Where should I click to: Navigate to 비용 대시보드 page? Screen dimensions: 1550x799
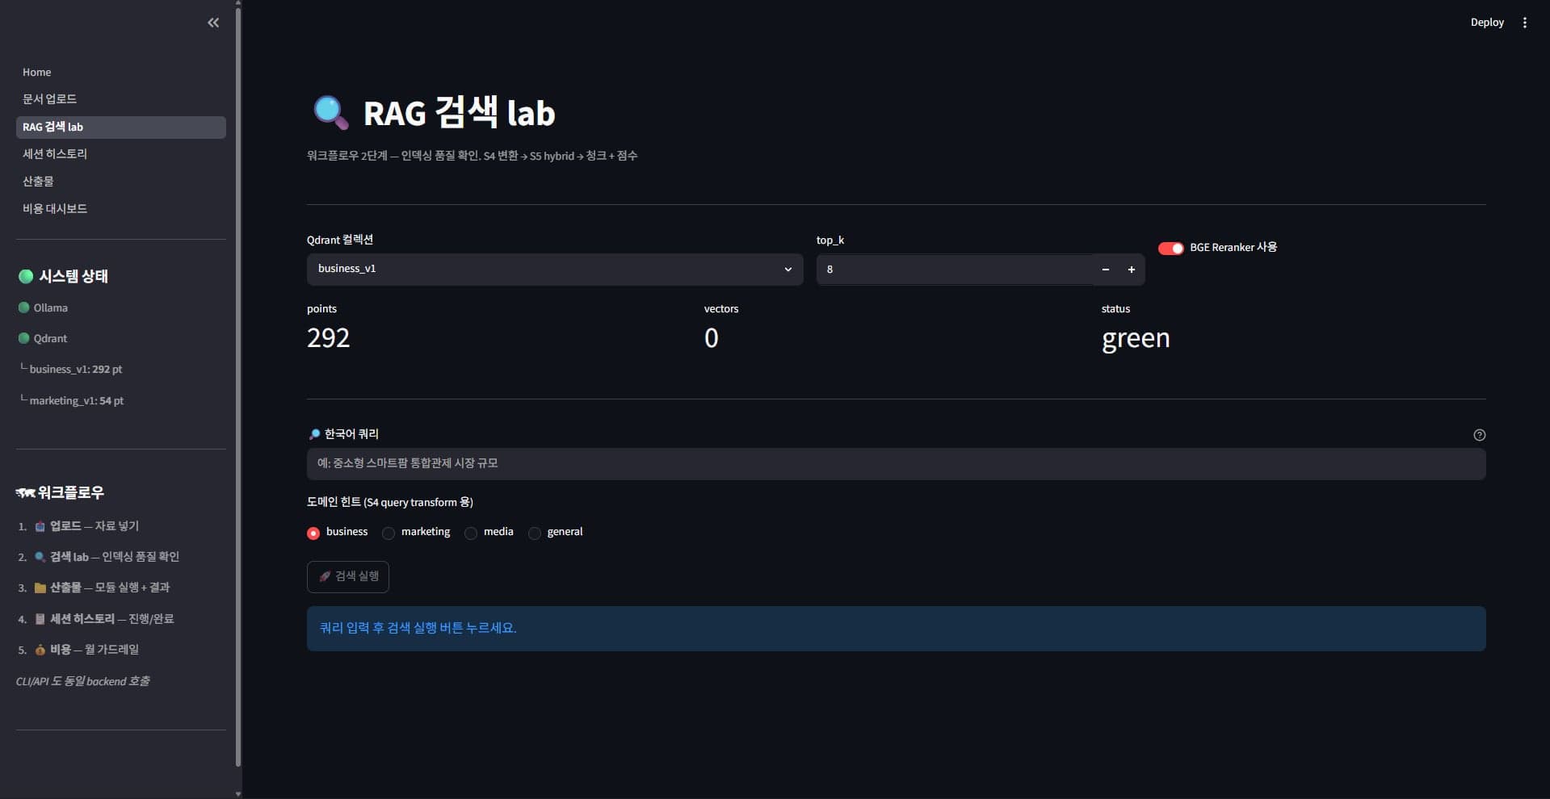121,209
